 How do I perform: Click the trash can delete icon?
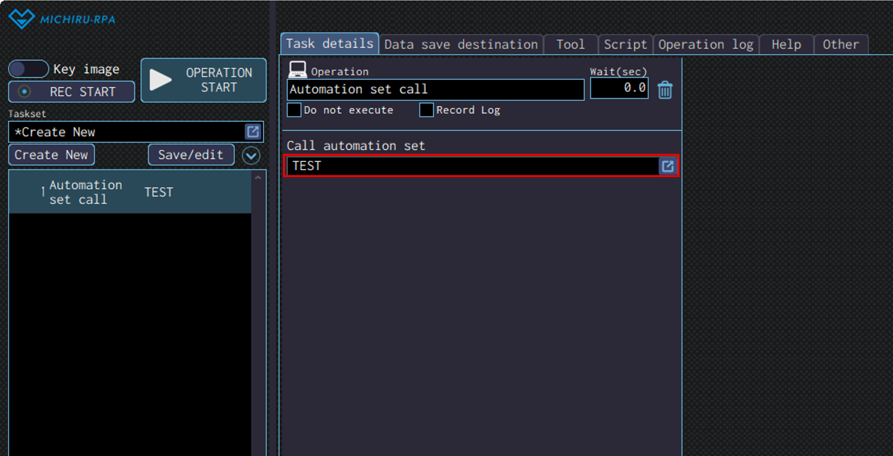[x=665, y=90]
